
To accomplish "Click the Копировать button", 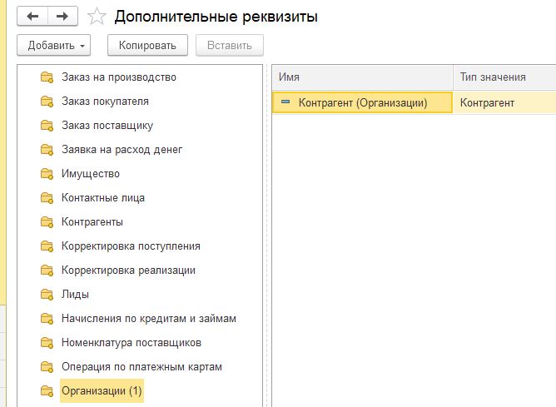I will click(x=147, y=46).
